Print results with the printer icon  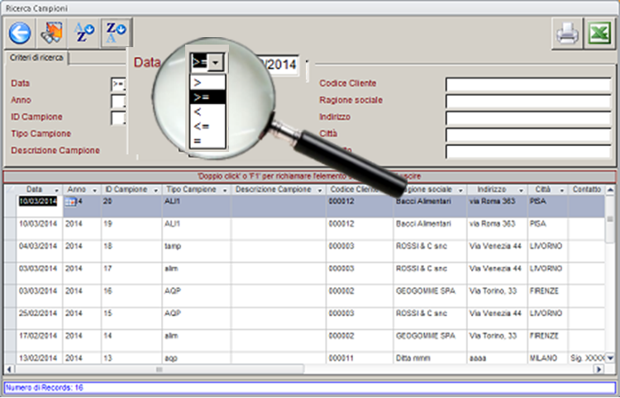[567, 34]
